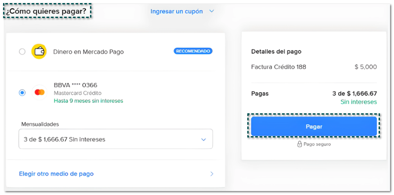The width and height of the screenshot is (394, 195).
Task: Click the ¿Cómo quieres pagar? heading
Action: 46,11
